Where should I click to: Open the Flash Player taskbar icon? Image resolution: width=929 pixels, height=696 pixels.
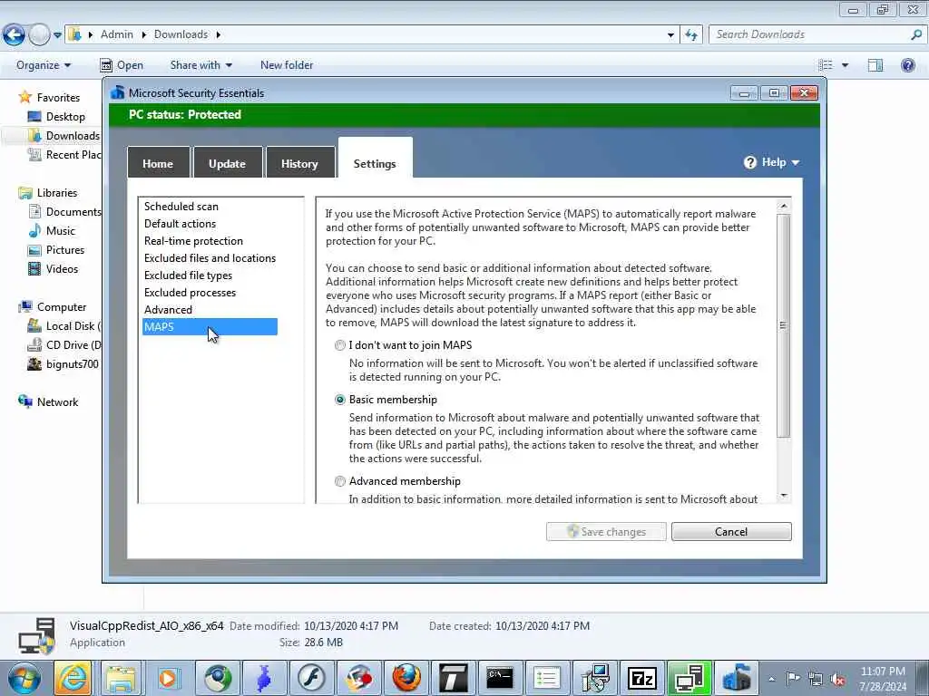coord(311,678)
